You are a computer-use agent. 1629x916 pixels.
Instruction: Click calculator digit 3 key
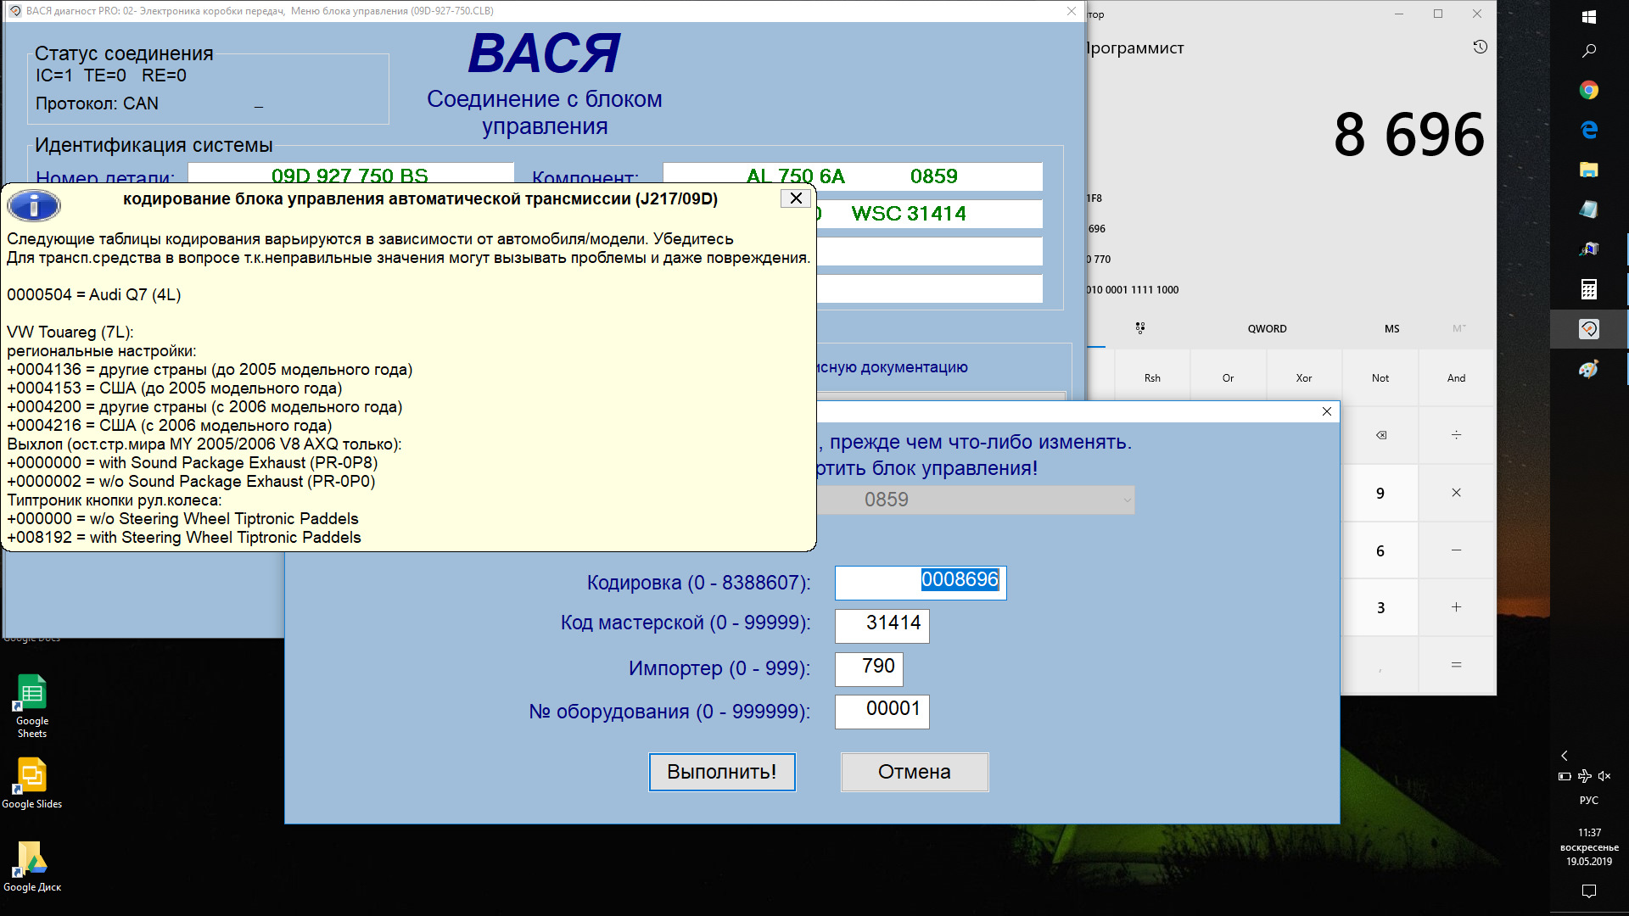1380,607
